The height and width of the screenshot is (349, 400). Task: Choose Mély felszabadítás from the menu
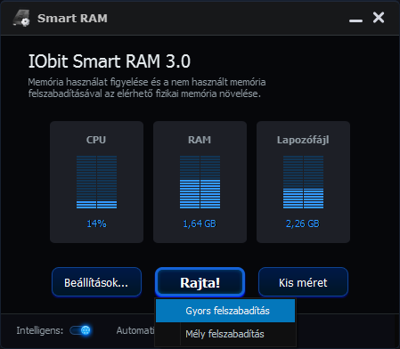(x=225, y=334)
